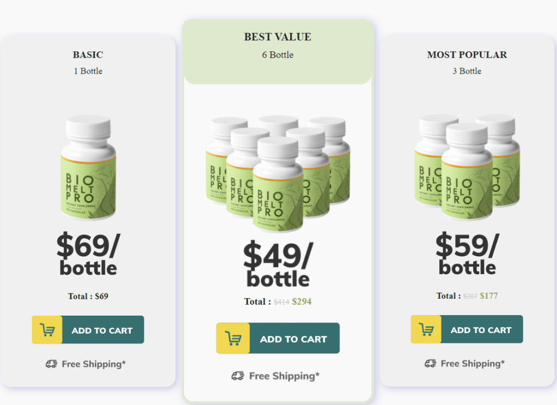Select the three bottles product image
The image size is (557, 405).
pyautogui.click(x=467, y=167)
